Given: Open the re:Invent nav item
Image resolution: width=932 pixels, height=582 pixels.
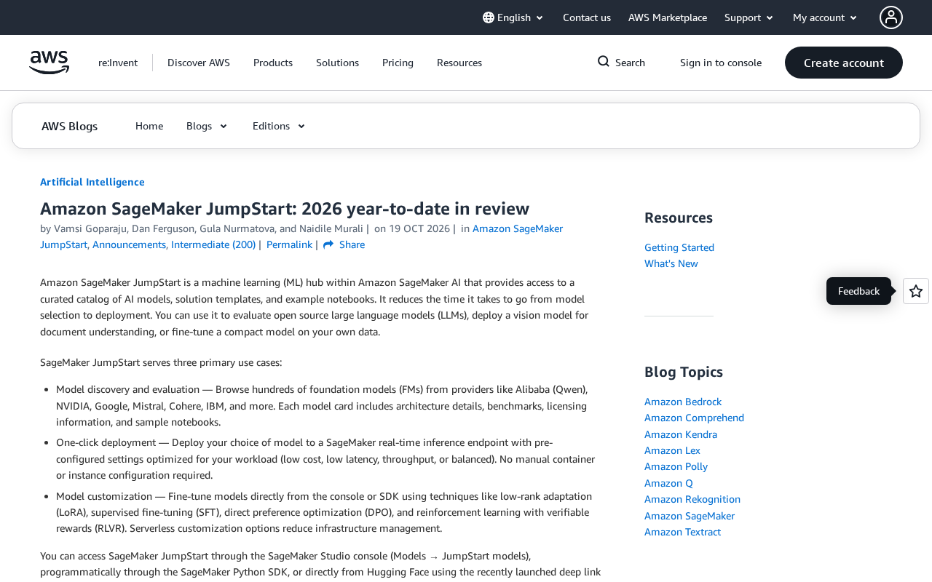Looking at the screenshot, I should 118,63.
